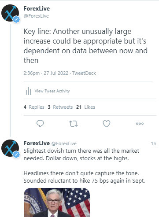Like the tweet with heart icon
Screen dimensions: 159x217
click(x=107, y=124)
